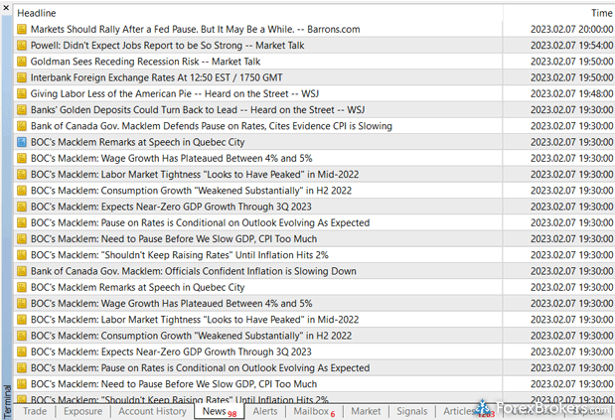Image resolution: width=615 pixels, height=420 pixels.
Task: Click the time cell in Banks' Golden Deposits row
Action: pos(571,109)
